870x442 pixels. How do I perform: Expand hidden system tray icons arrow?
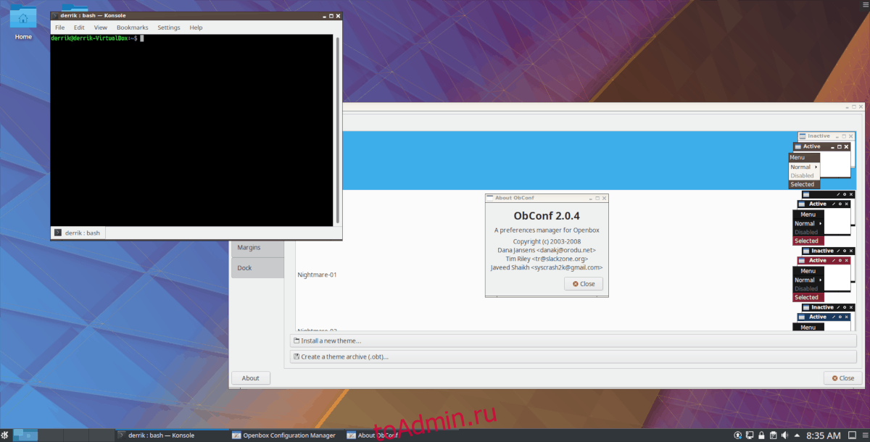[798, 435]
